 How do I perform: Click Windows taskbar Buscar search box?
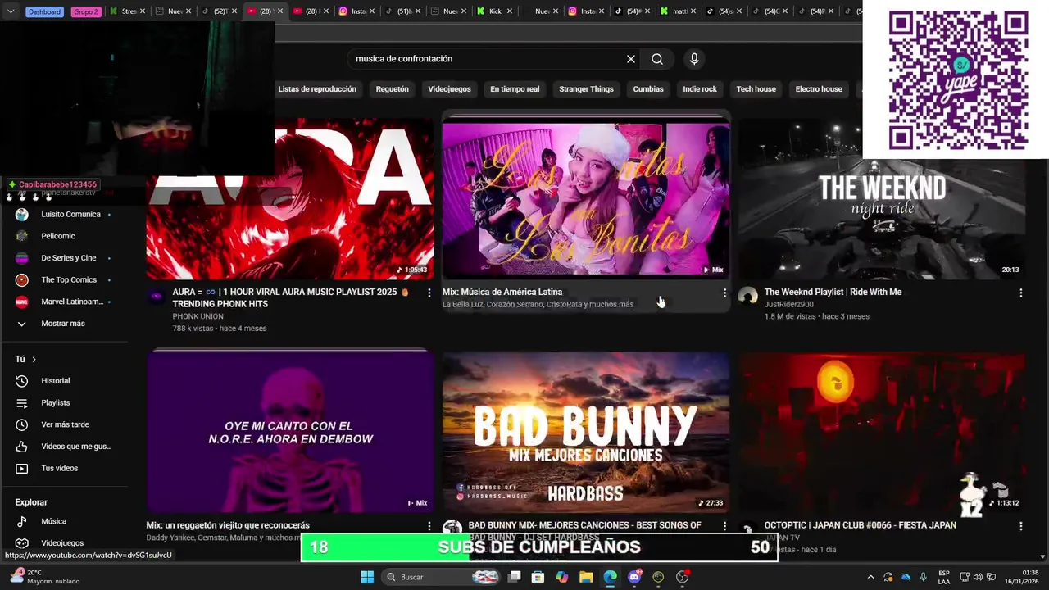point(441,577)
